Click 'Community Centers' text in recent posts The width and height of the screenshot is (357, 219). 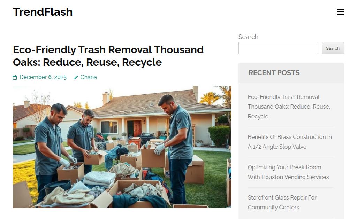tap(273, 207)
